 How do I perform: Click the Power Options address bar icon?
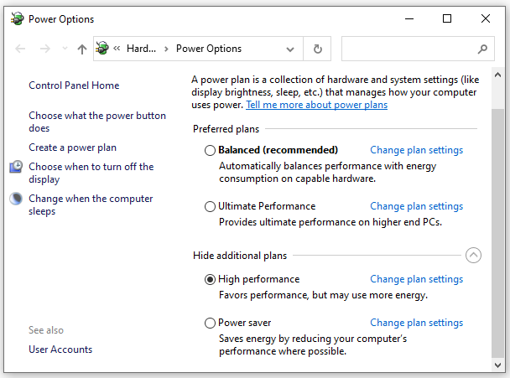(102, 49)
